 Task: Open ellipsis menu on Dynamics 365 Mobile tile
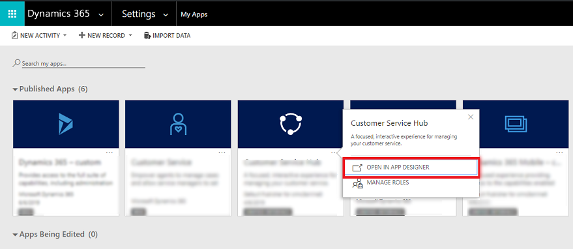559,153
